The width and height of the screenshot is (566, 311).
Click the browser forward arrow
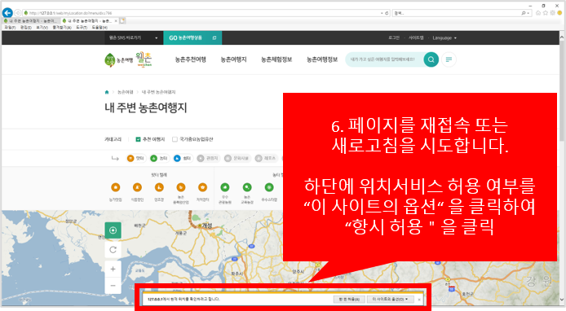click(17, 13)
